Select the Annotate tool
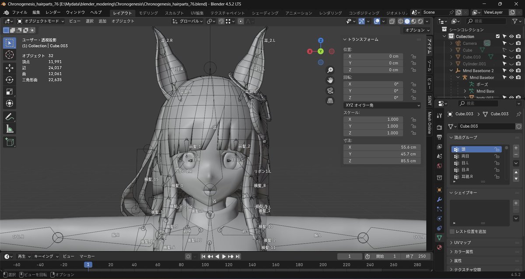 (x=10, y=117)
